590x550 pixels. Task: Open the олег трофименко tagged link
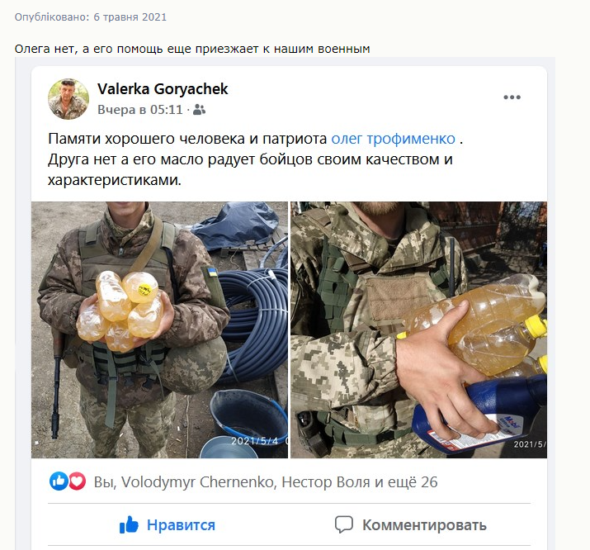[394, 139]
